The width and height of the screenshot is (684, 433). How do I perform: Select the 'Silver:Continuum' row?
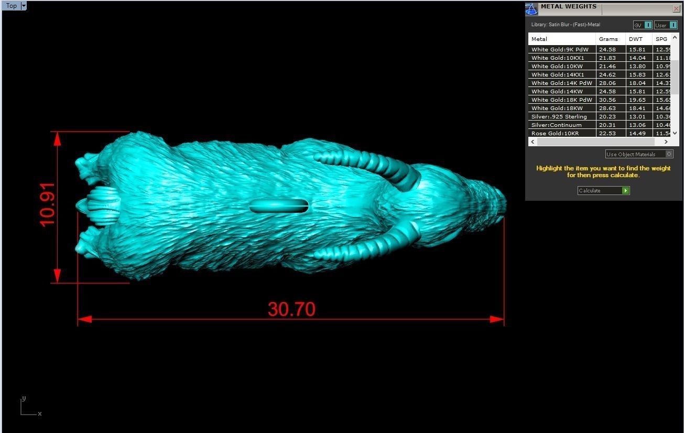click(x=600, y=125)
